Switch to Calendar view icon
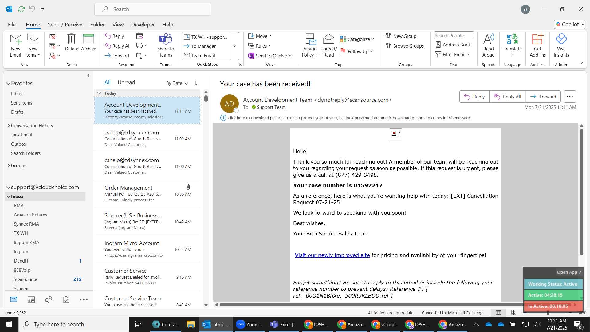This screenshot has height=332, width=590. pos(31,300)
